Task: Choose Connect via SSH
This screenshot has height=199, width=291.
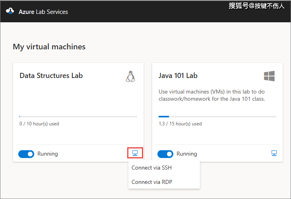Action: (x=151, y=168)
